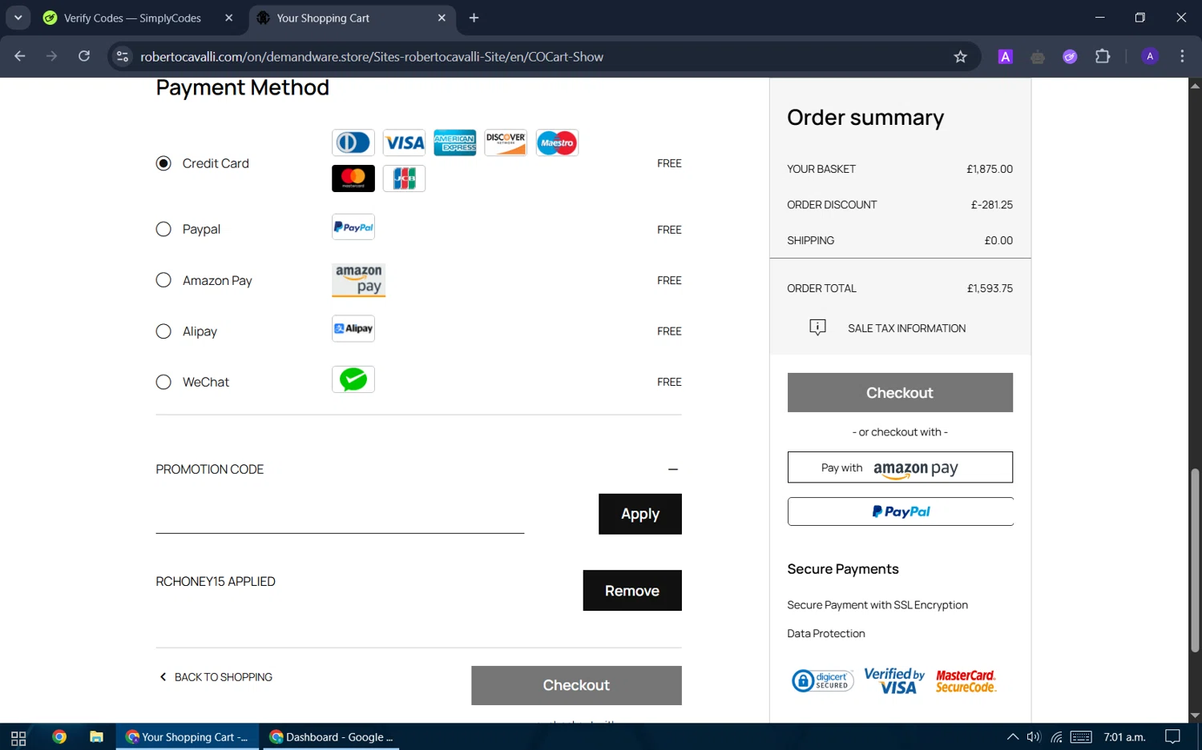Click the Amazon Pay logo in payment list
This screenshot has height=750, width=1202.
point(359,280)
